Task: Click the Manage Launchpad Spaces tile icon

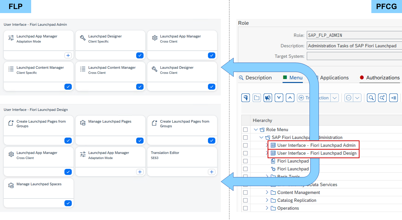Action: [x=11, y=186]
